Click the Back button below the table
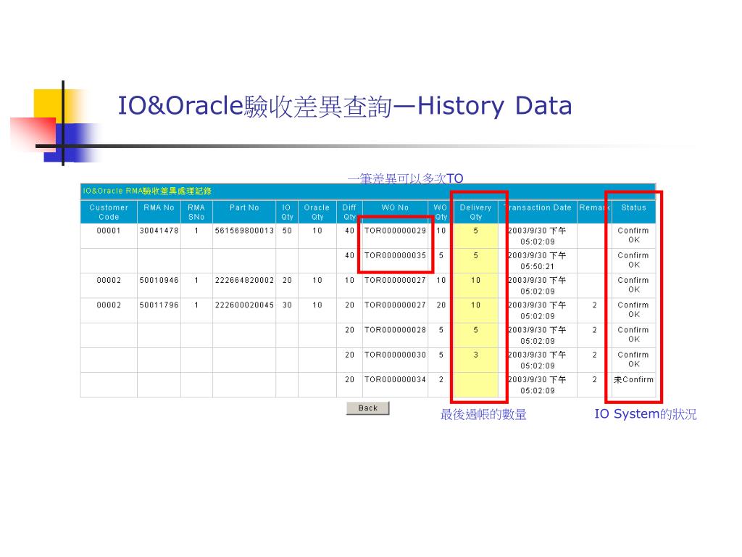The height and width of the screenshot is (557, 742). click(367, 408)
